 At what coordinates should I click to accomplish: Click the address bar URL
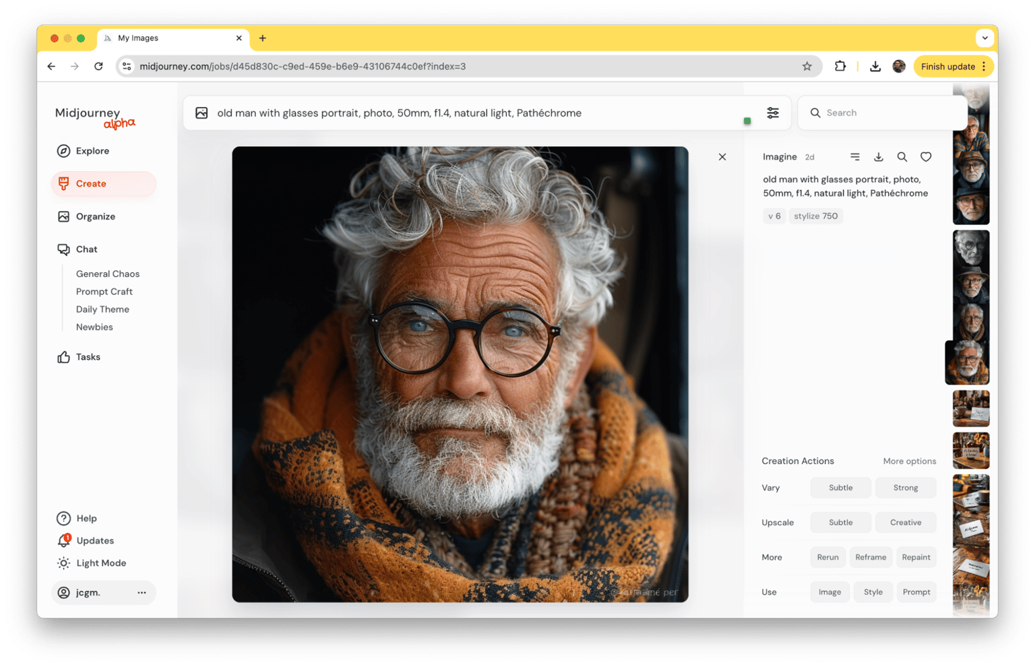click(303, 67)
